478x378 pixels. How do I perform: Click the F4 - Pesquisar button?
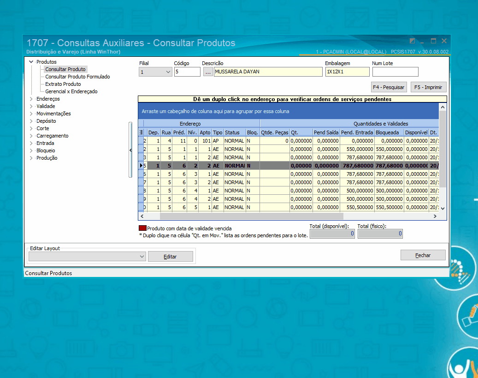(389, 87)
